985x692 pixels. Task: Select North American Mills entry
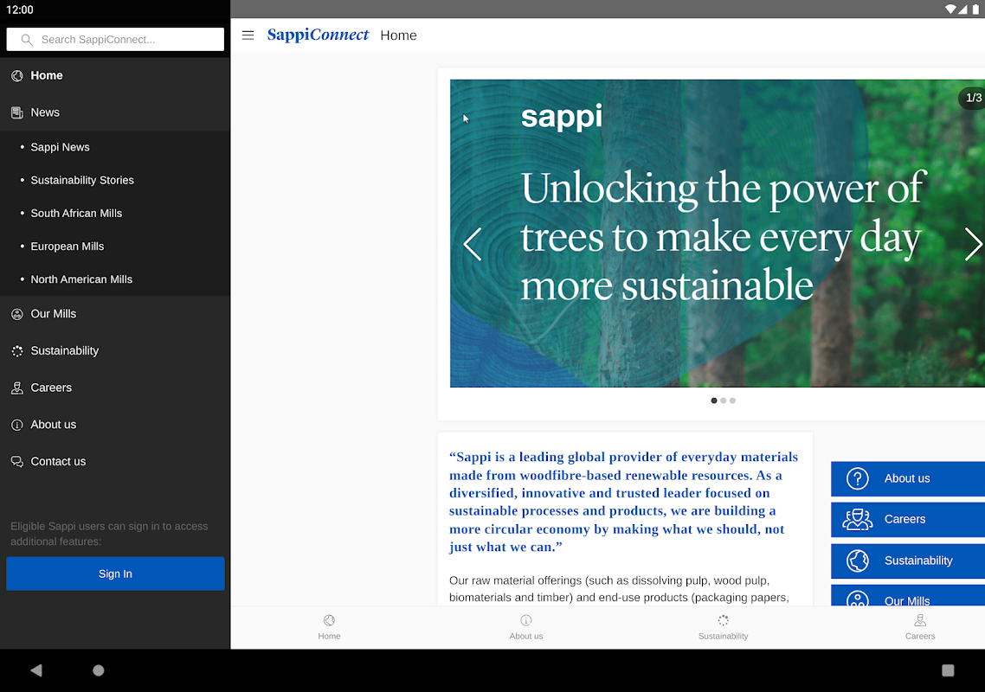pyautogui.click(x=81, y=279)
